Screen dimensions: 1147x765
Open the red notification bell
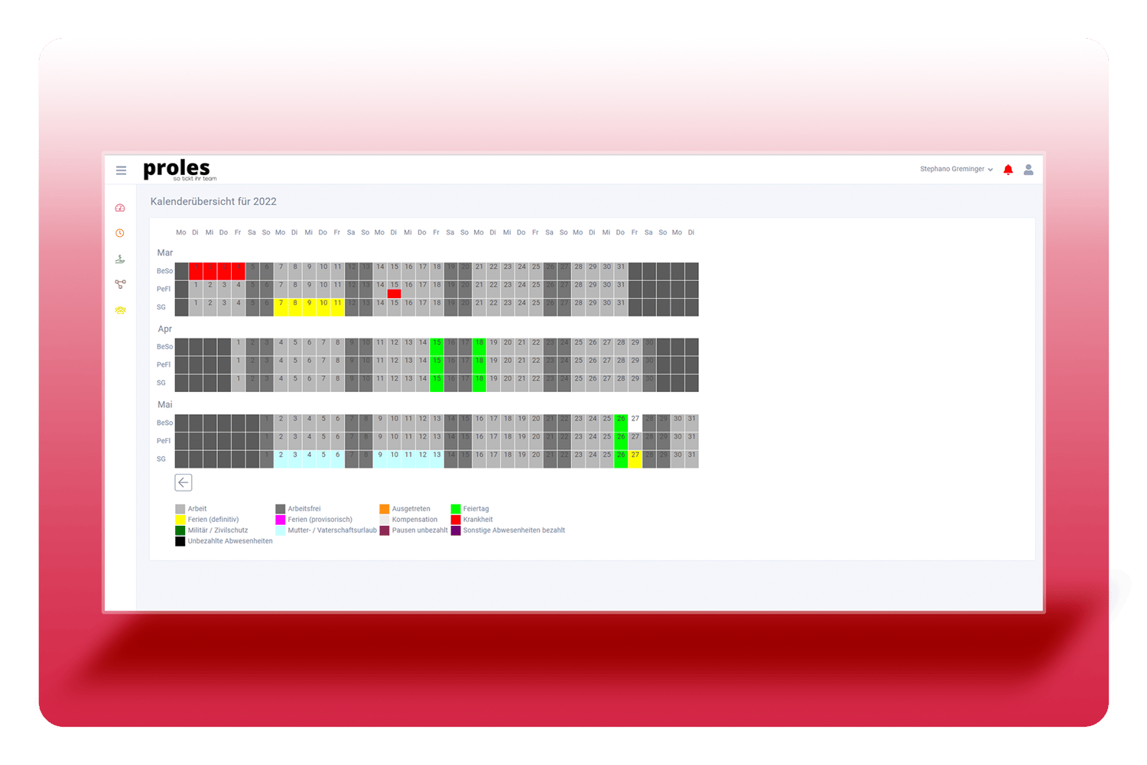[x=1008, y=170]
